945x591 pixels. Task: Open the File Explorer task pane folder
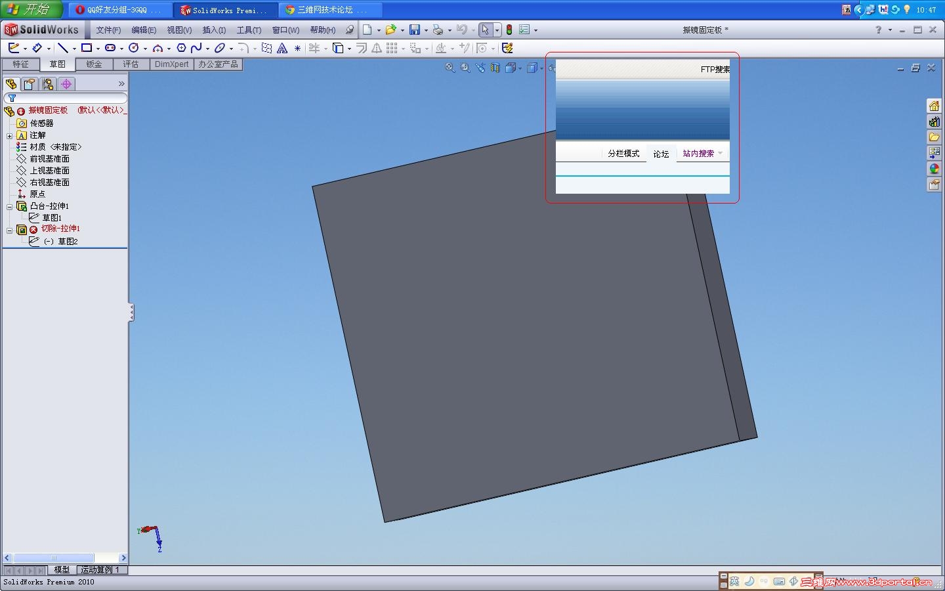(x=934, y=137)
